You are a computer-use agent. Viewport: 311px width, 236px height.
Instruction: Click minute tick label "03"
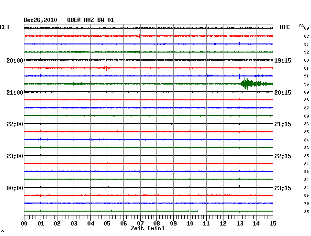point(74,224)
